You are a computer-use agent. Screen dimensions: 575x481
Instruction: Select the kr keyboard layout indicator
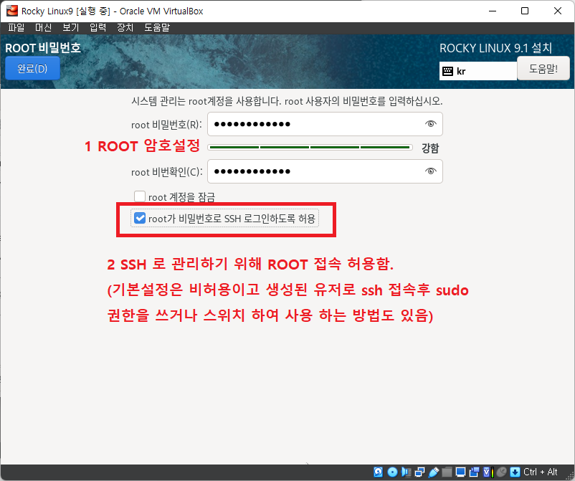point(477,71)
